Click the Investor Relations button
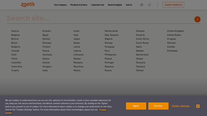 coord(173,5)
